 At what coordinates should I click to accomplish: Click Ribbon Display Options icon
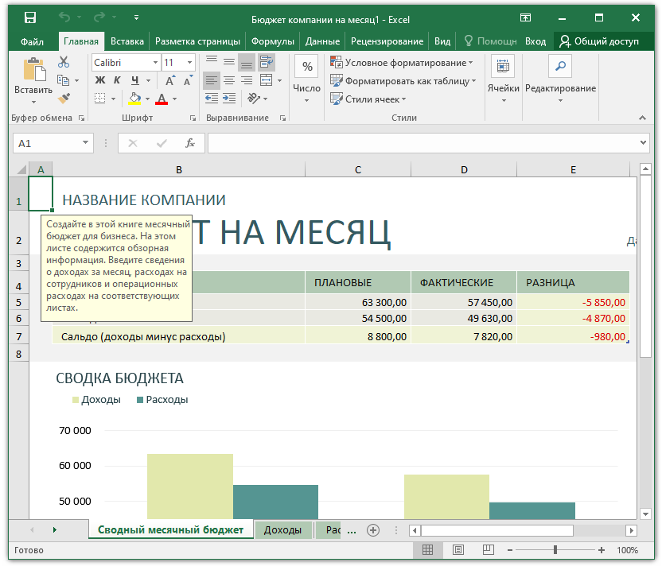[x=526, y=17]
